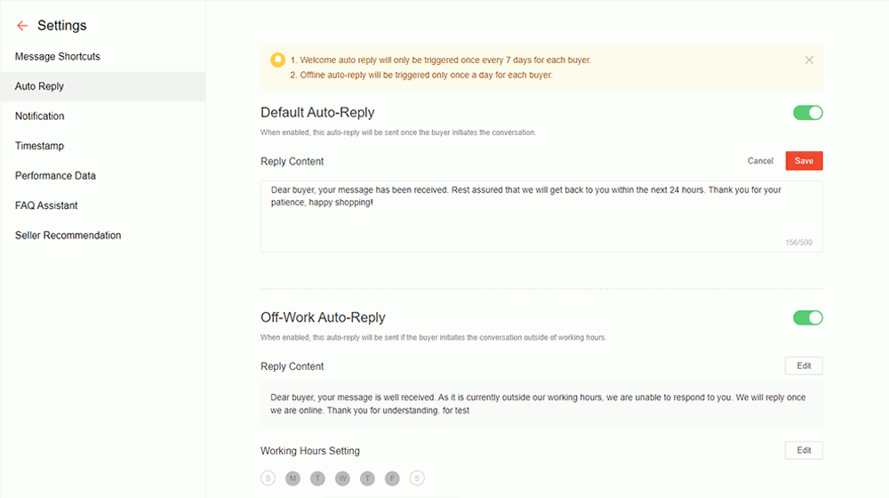889x498 pixels.
Task: Open Seller Recommendation settings
Action: pyautogui.click(x=68, y=236)
